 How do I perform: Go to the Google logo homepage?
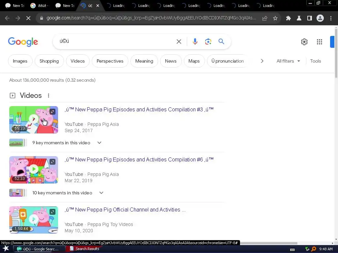coord(23,42)
